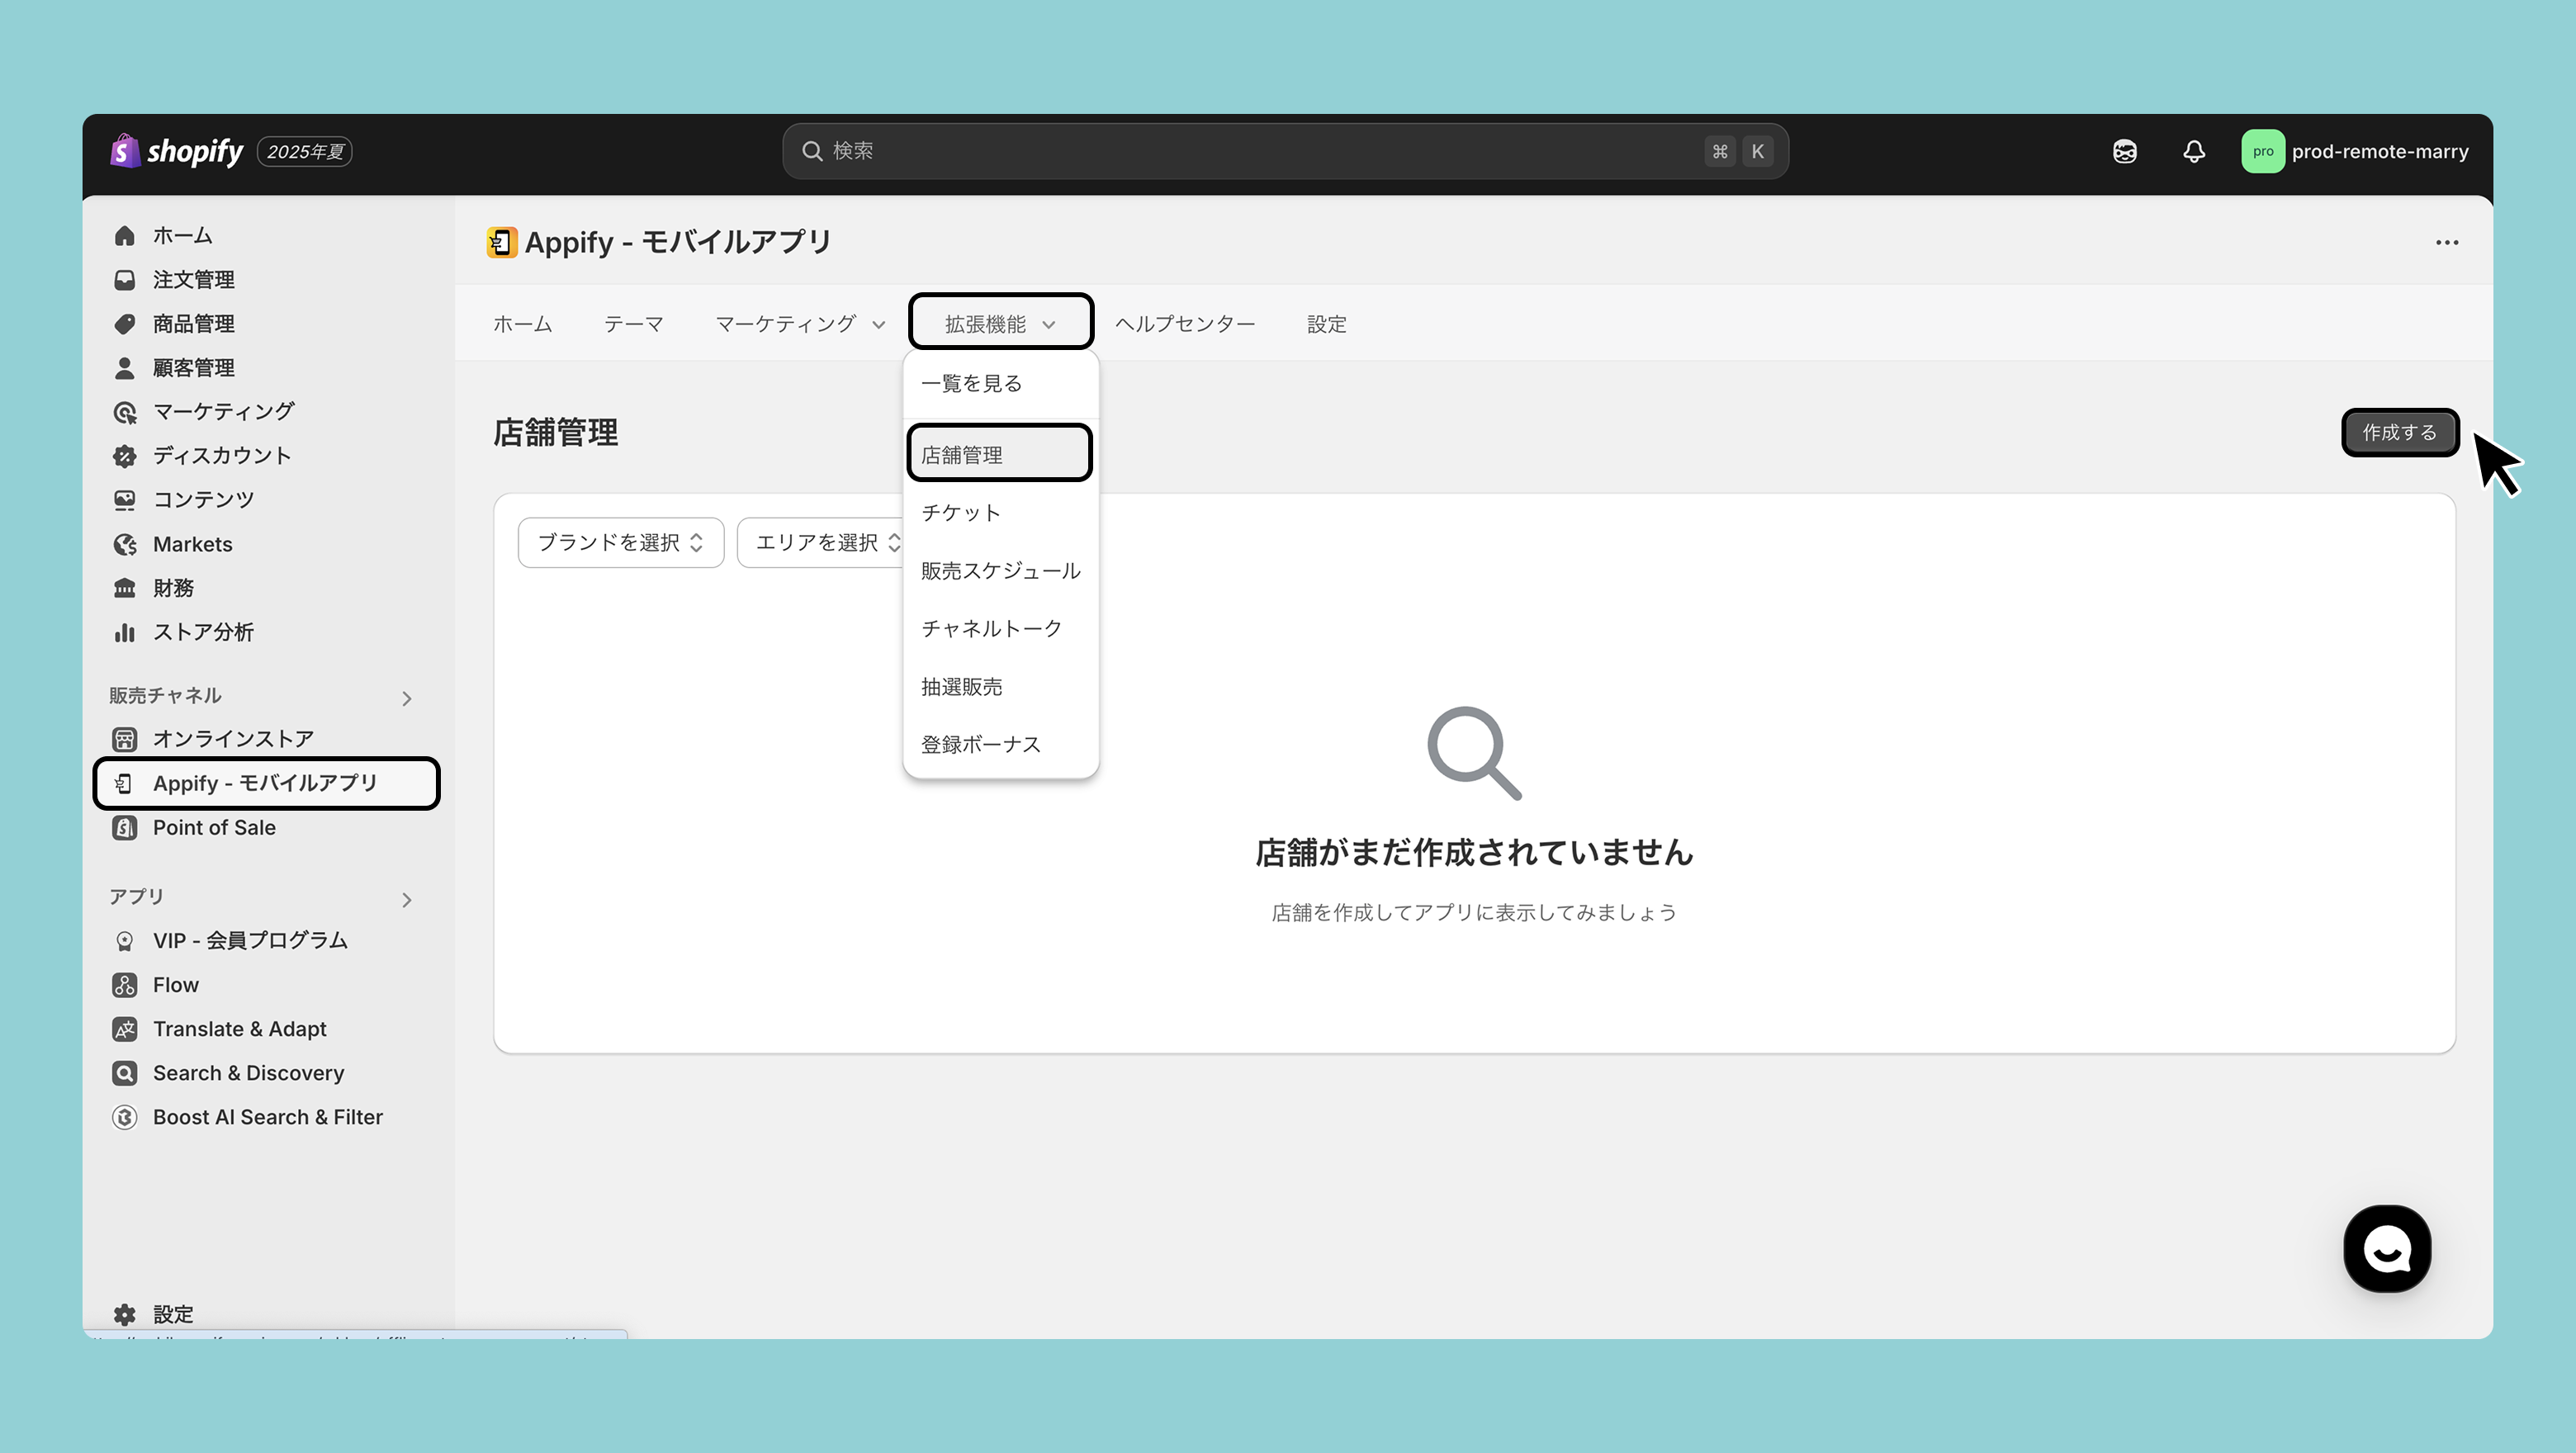Open ブランドを選択 dropdown

(620, 542)
